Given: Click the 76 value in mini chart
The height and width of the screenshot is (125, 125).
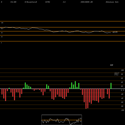Looking at the screenshot, I should pyautogui.click(x=80, y=121).
